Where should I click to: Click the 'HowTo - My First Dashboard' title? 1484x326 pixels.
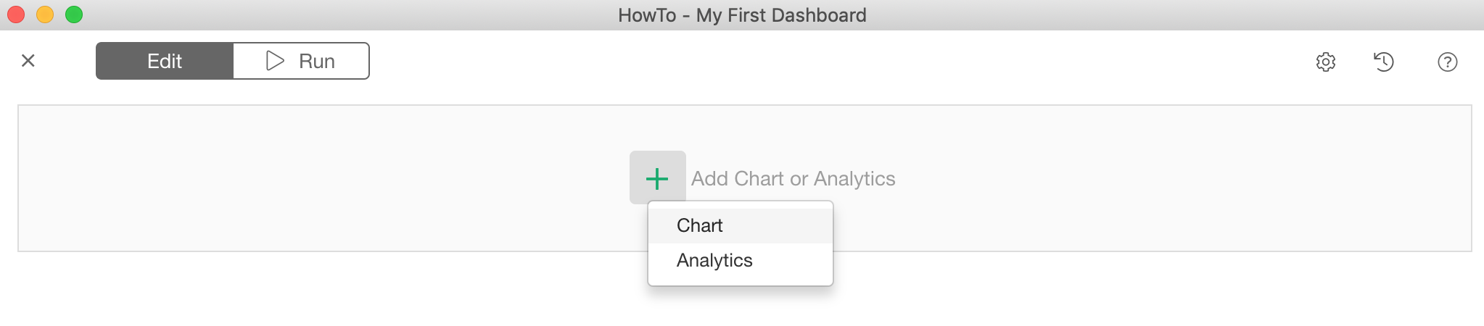(742, 15)
